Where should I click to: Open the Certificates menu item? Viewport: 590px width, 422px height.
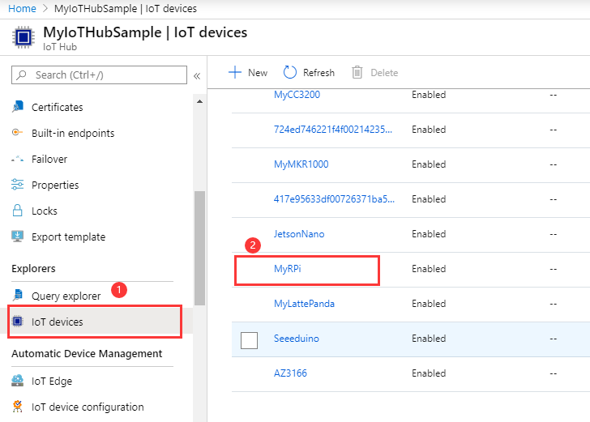click(58, 107)
